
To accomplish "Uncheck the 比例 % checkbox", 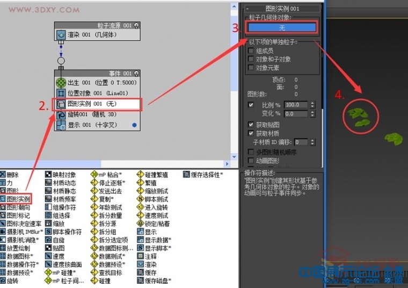I will click(251, 105).
